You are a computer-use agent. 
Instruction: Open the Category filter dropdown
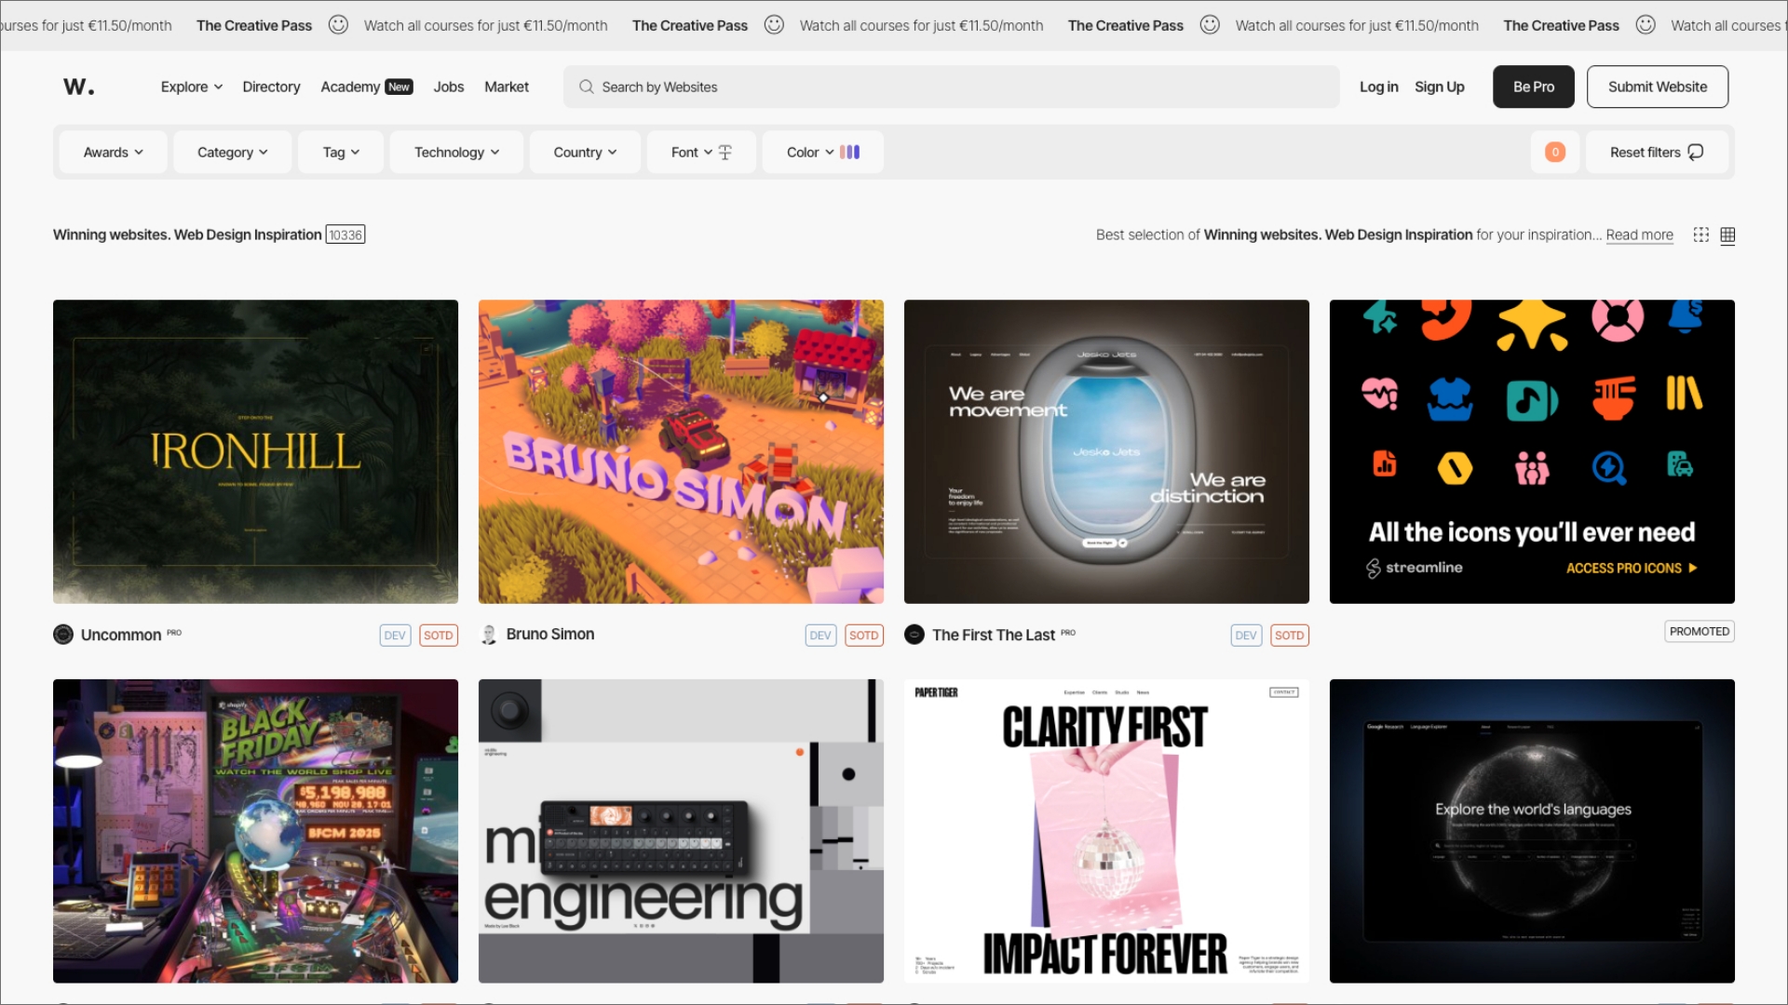tap(232, 152)
